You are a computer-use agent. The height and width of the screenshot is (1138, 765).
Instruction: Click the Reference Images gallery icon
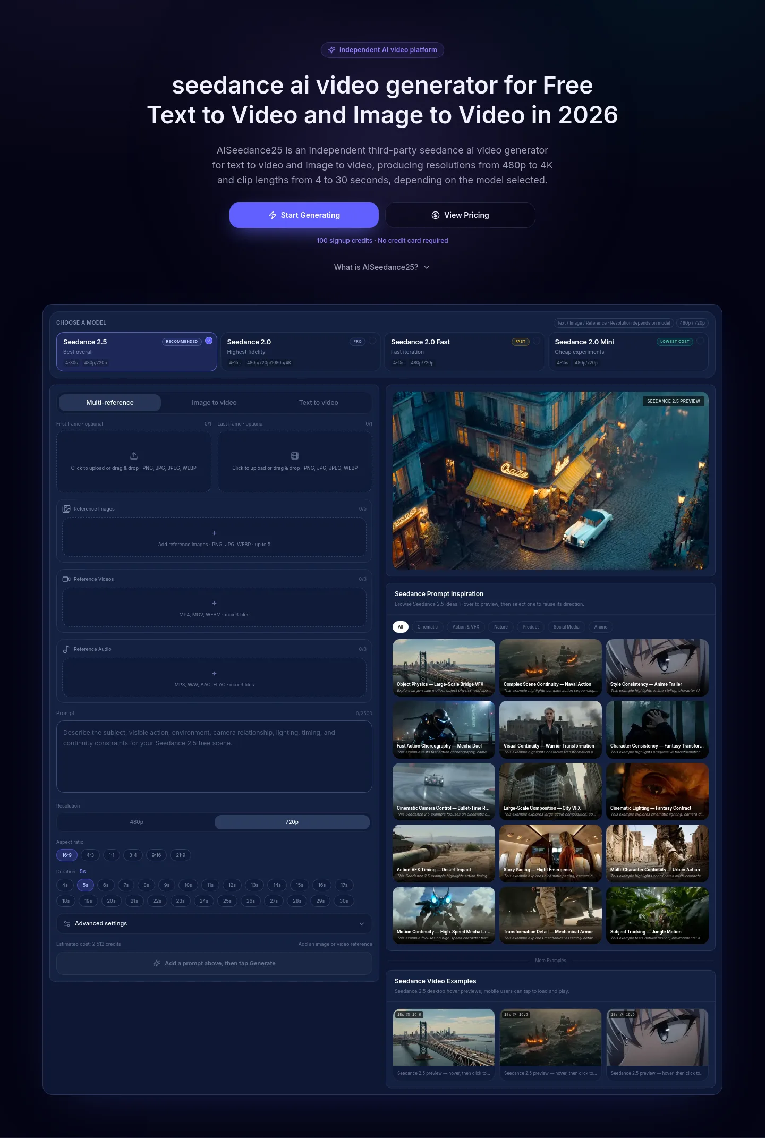click(66, 509)
